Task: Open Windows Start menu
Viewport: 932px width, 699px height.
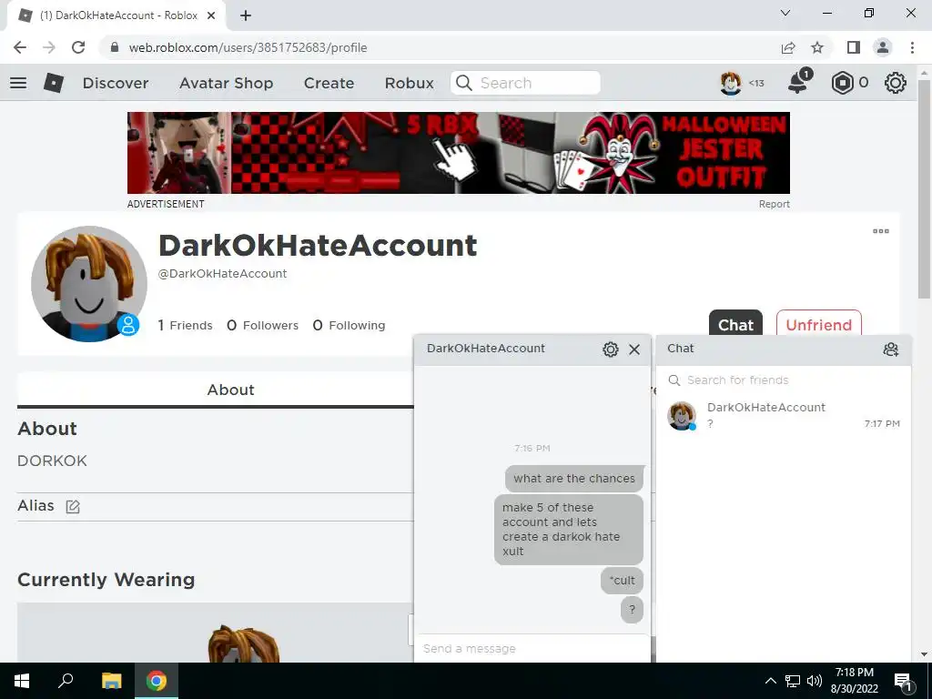Action: click(22, 681)
